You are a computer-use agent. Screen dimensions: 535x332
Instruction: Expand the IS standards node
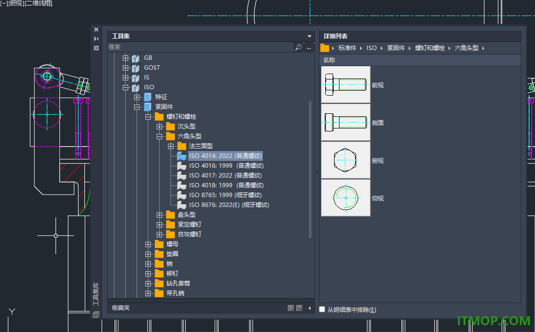126,77
